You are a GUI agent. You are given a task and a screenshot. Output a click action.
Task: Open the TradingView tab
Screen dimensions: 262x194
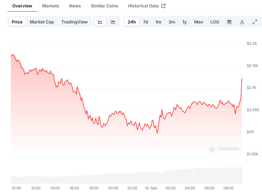[x=75, y=22]
